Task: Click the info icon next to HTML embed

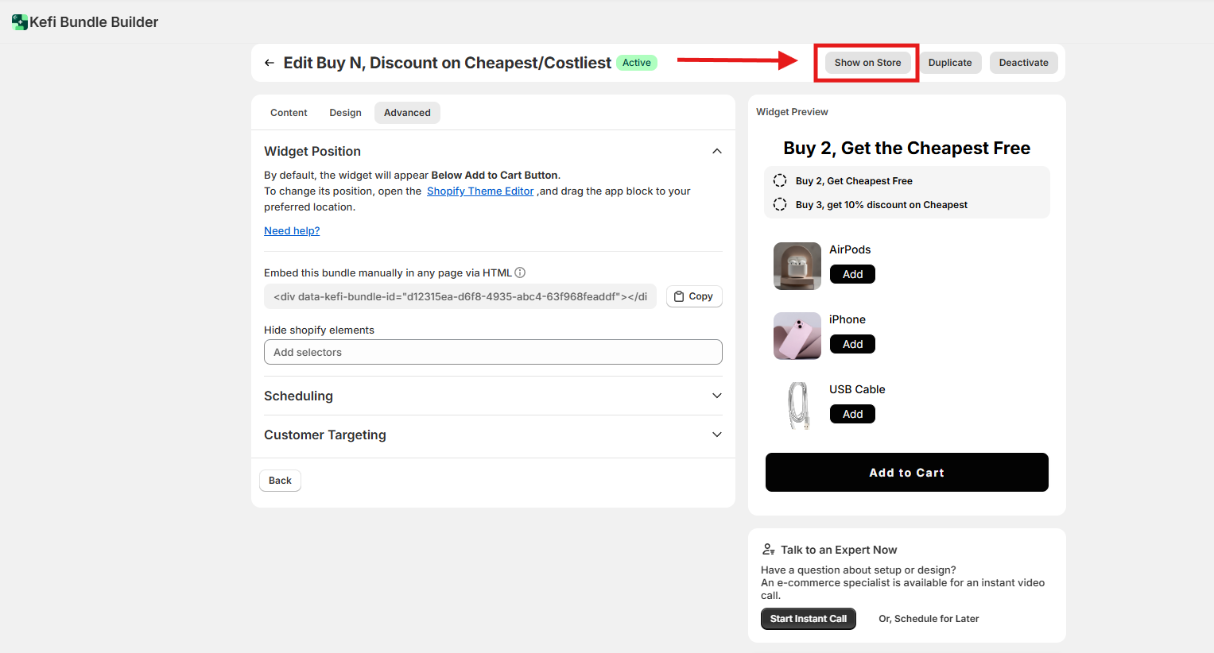Action: 520,272
